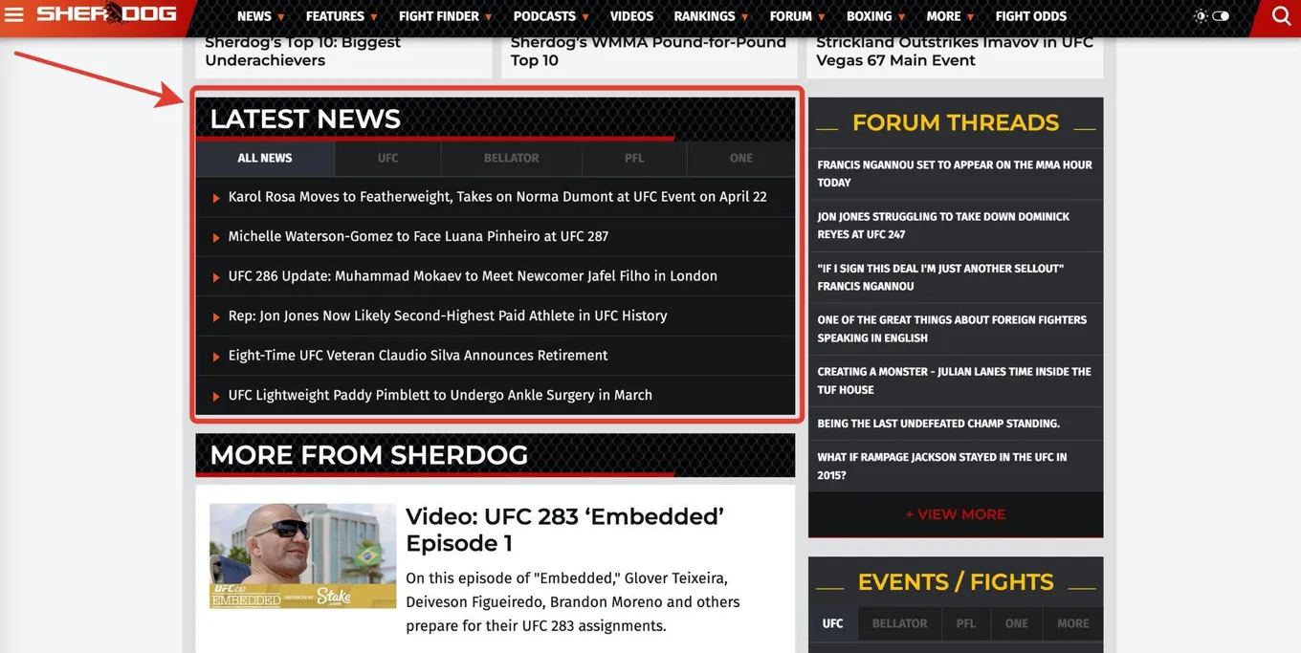The height and width of the screenshot is (653, 1301).
Task: Open Sherdog's WMMA Pound-for-Pound Top 10 story
Action: click(648, 52)
